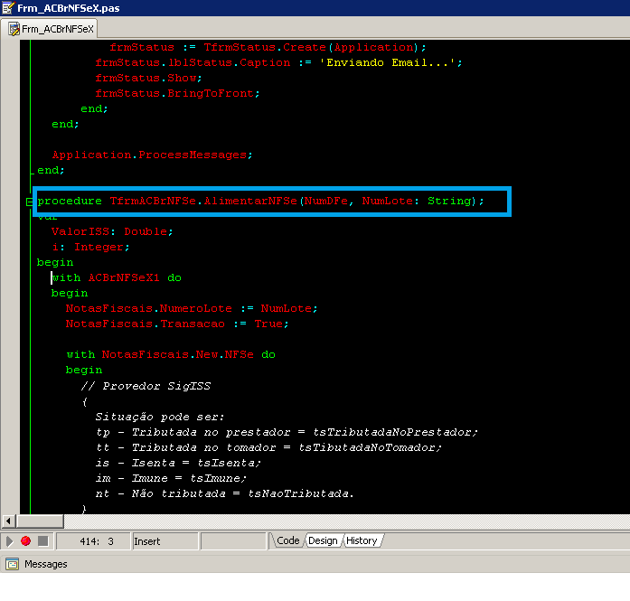Click 'NotasFiscais.NumeroLote := NumLote;' line
Viewport: 630px width, 601px height.
click(x=192, y=308)
